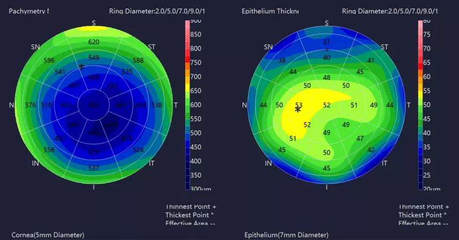Select the 596 value near SN
This screenshot has width=459, height=240.
coord(49,61)
